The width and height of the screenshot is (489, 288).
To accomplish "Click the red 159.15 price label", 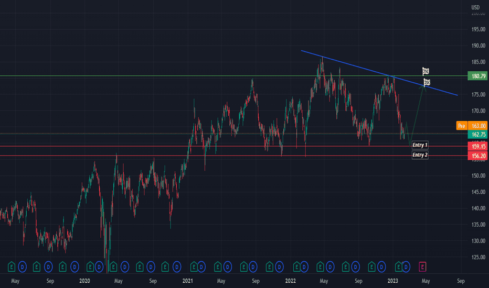I will point(477,146).
